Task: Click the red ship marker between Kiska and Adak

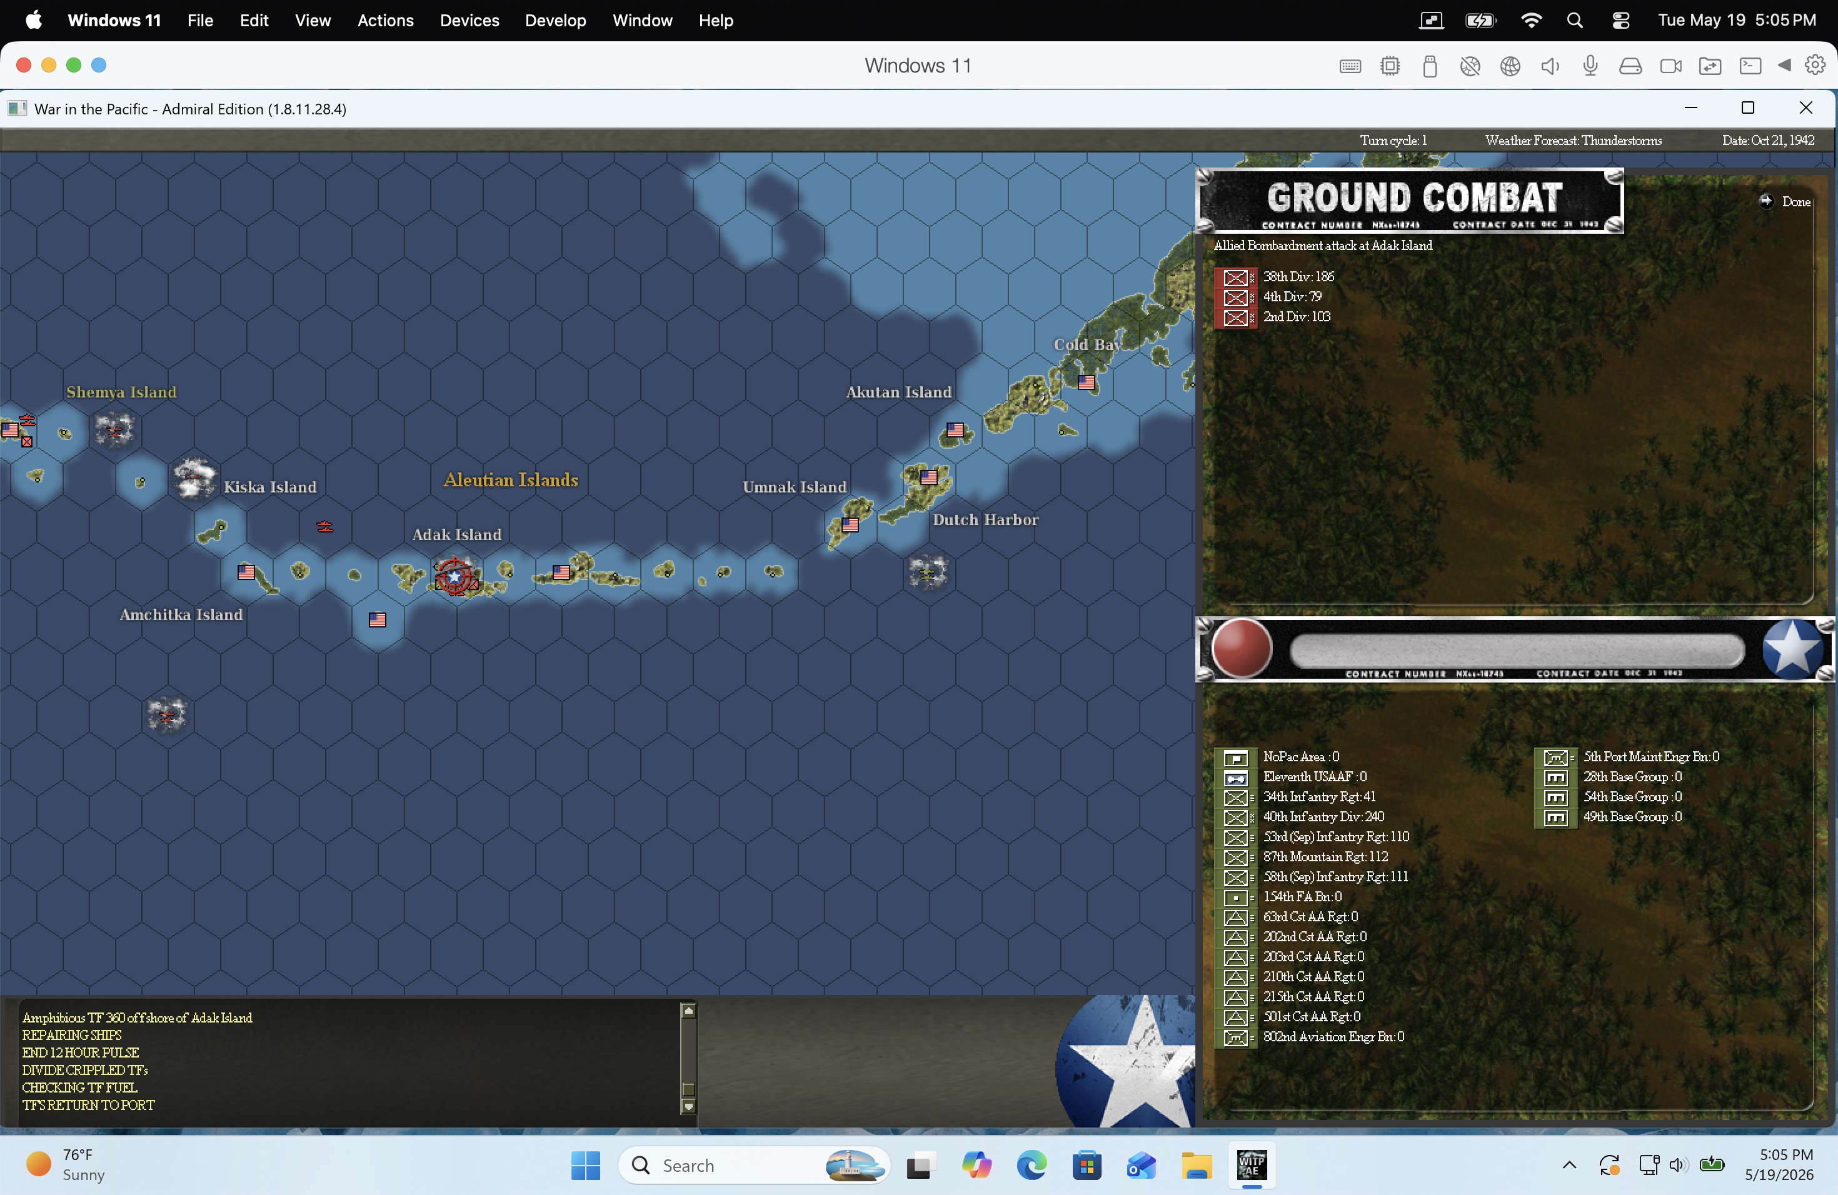Action: (x=325, y=526)
